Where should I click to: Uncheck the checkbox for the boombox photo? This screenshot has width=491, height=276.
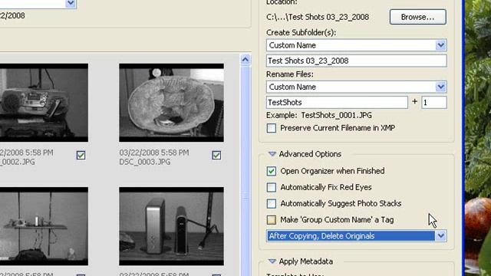[x=81, y=155]
